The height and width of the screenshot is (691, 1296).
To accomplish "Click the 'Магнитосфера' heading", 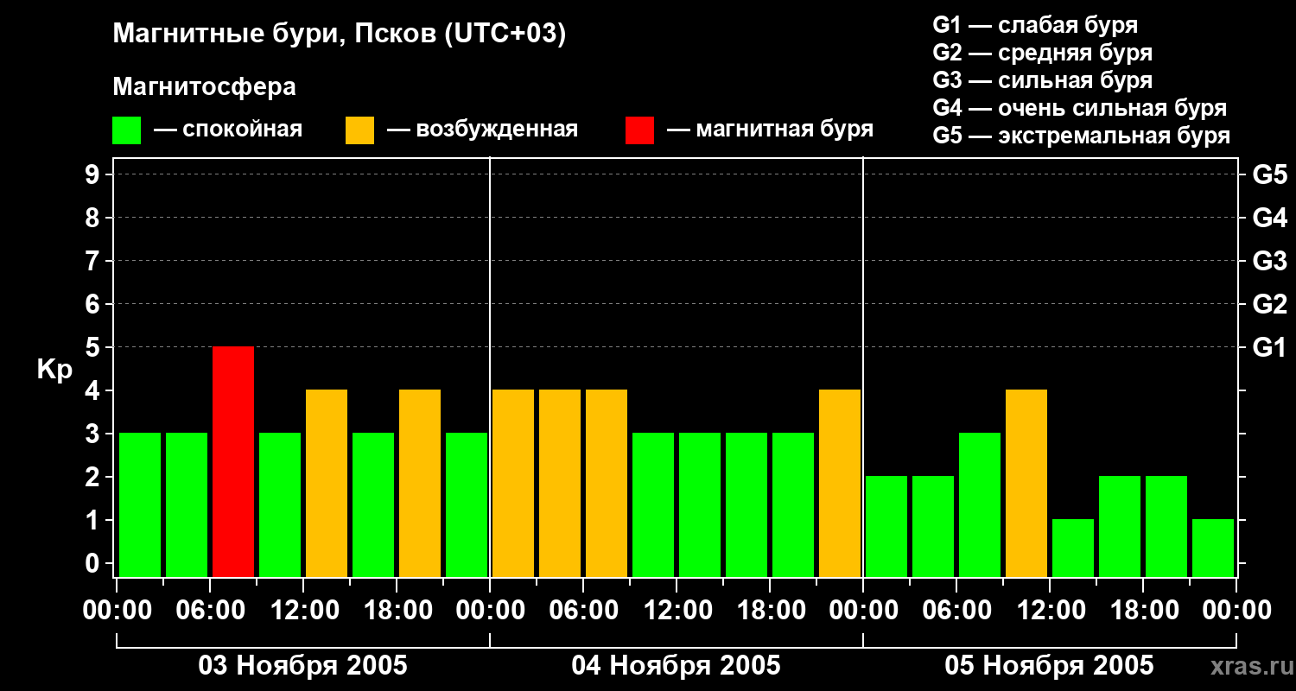I will click(205, 87).
